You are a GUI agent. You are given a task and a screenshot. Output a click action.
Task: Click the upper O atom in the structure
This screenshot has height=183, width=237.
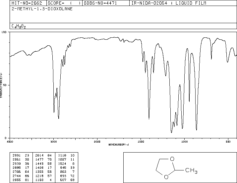pyautogui.click(x=172, y=159)
